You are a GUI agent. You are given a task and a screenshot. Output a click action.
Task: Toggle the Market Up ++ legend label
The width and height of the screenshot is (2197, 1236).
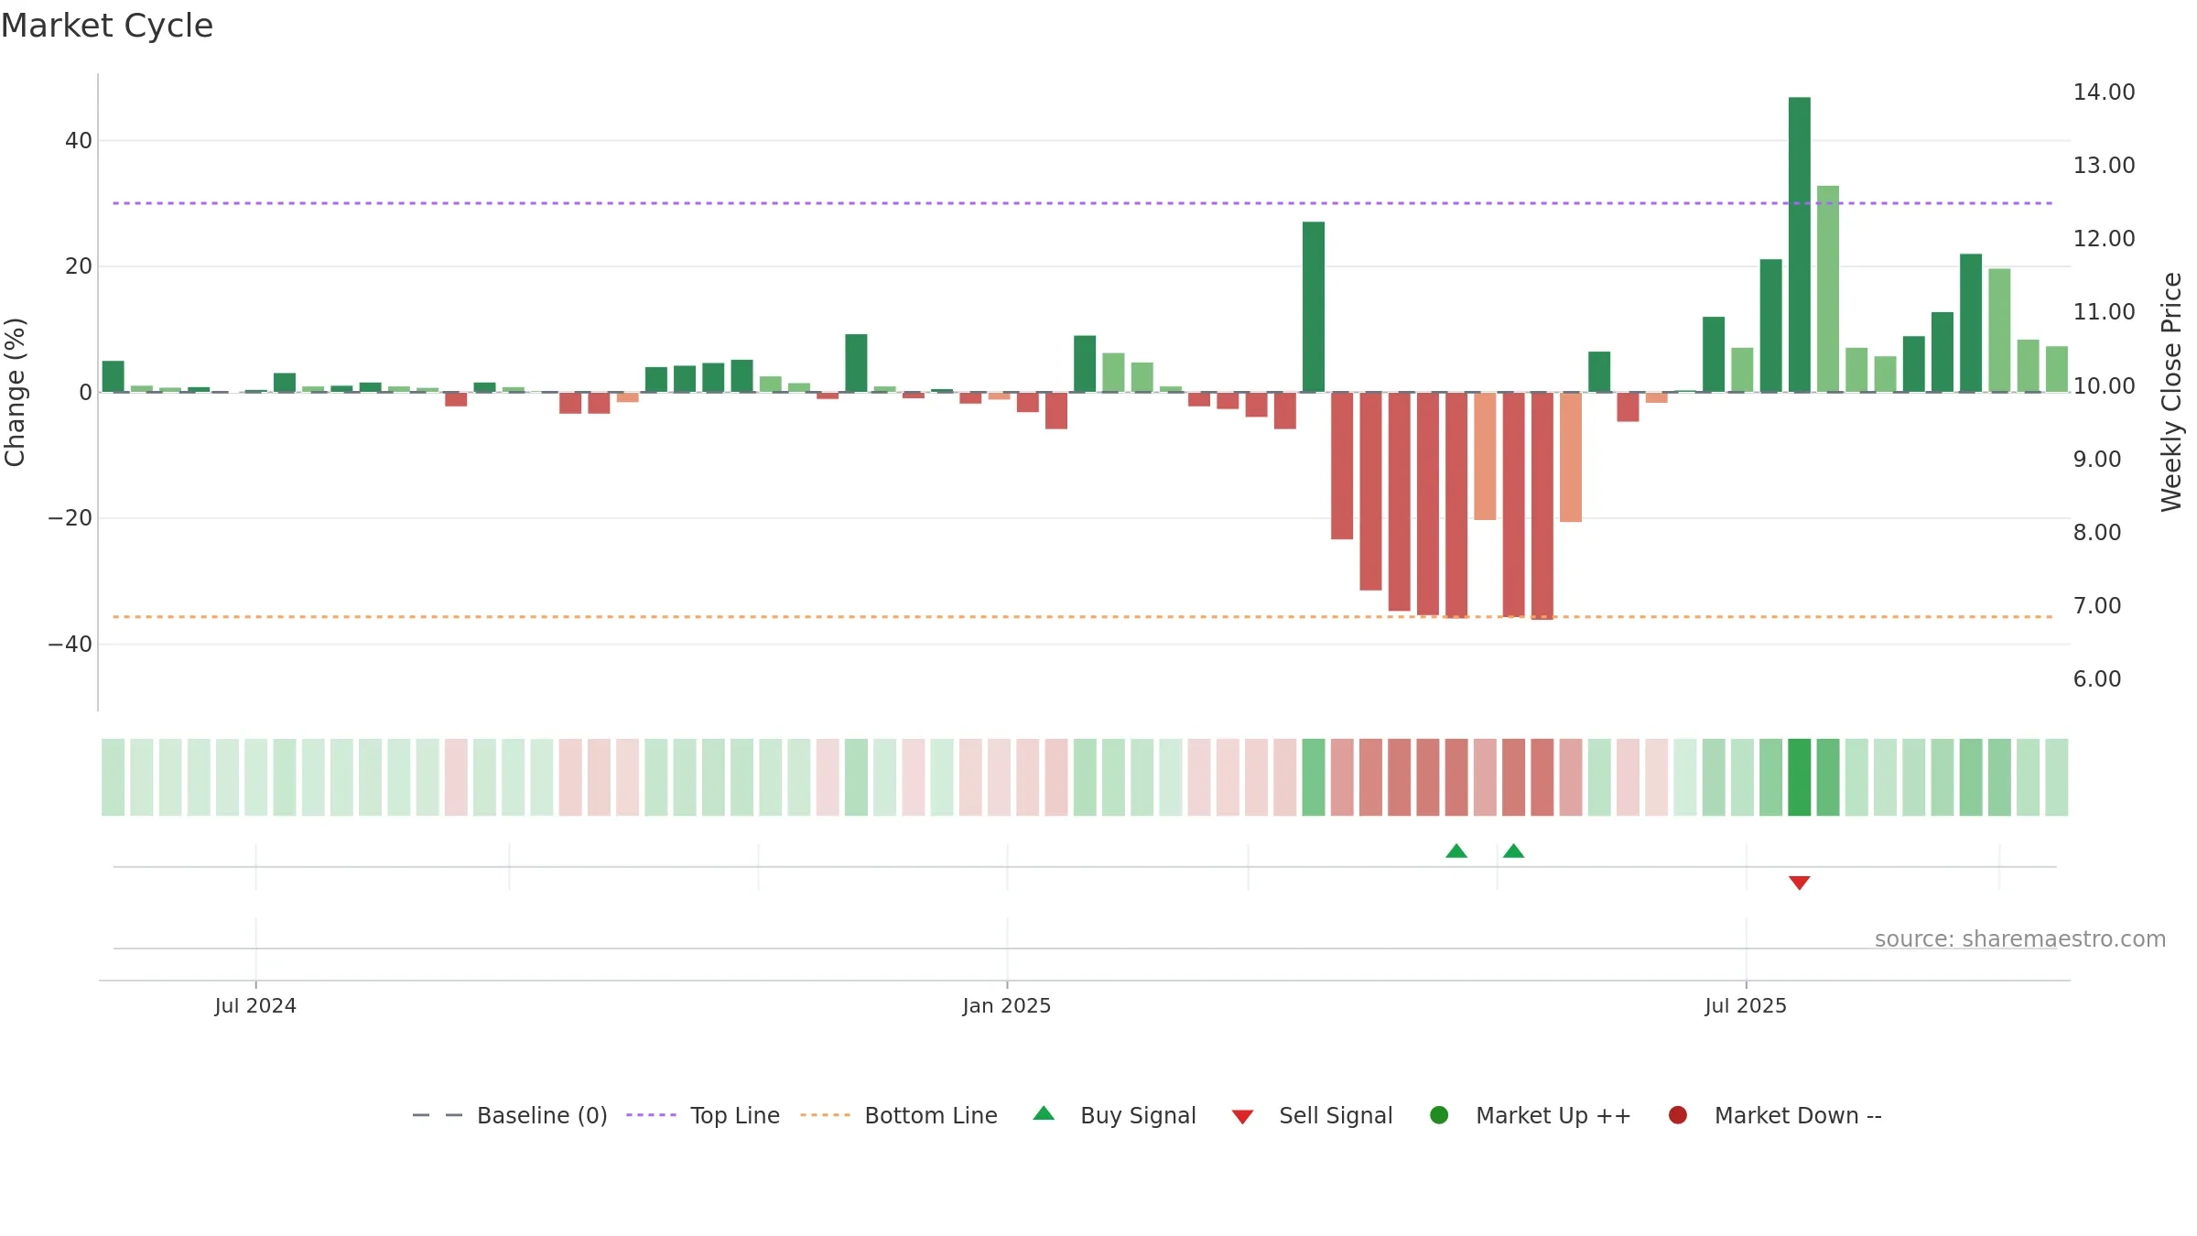(x=1553, y=1115)
